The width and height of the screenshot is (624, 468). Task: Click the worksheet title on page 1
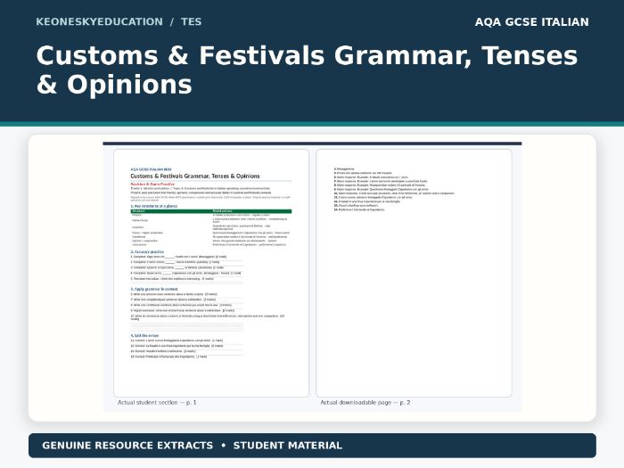point(195,176)
